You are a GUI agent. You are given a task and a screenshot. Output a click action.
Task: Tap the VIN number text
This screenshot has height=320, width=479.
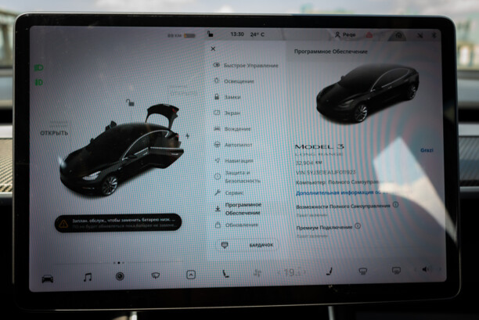[326, 172]
